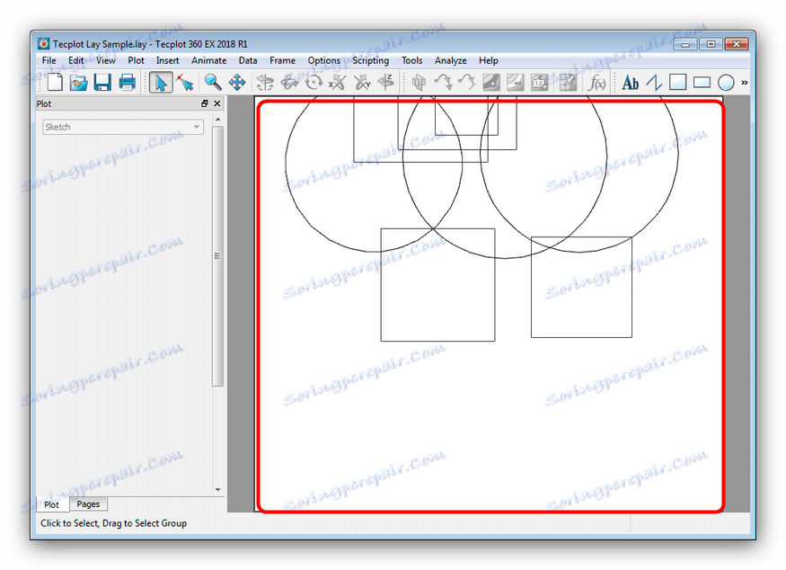Pick the Translate move tool
Screen dimensions: 786x570
(x=237, y=83)
